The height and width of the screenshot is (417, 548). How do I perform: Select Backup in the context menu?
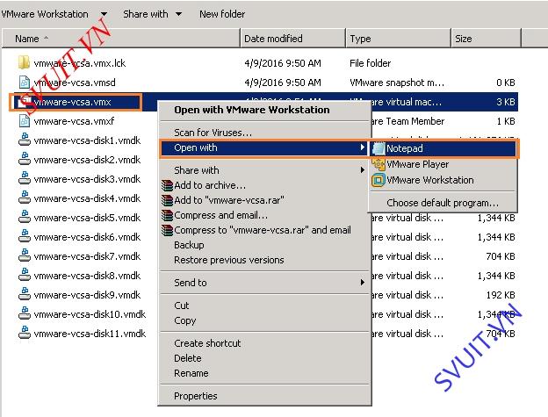coord(189,245)
